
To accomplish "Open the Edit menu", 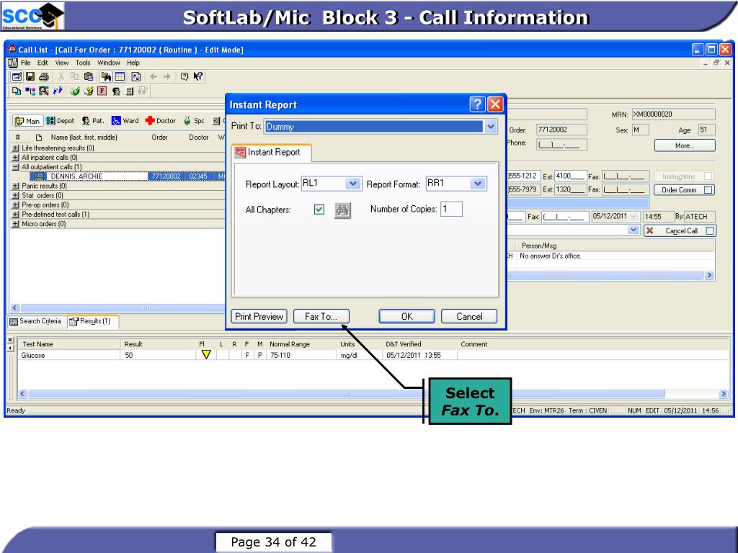I will pyautogui.click(x=43, y=63).
